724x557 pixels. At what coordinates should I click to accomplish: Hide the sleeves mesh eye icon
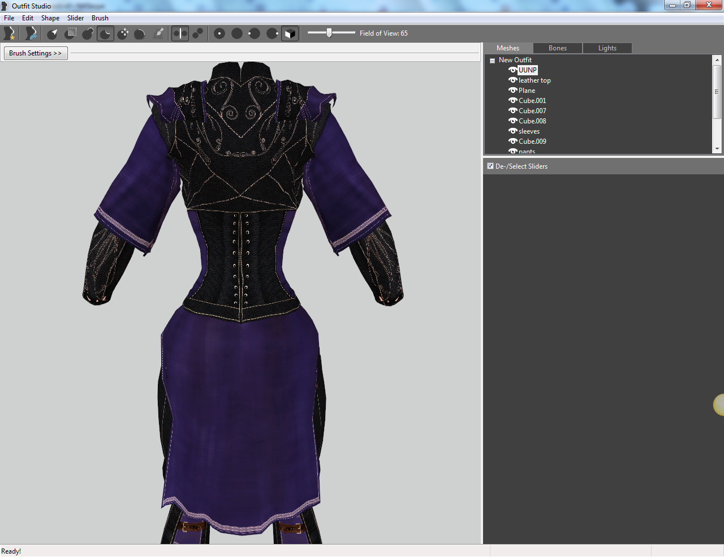[x=512, y=131]
